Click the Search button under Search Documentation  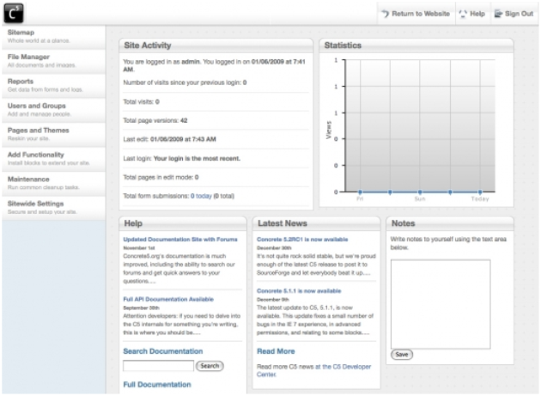[x=210, y=365]
